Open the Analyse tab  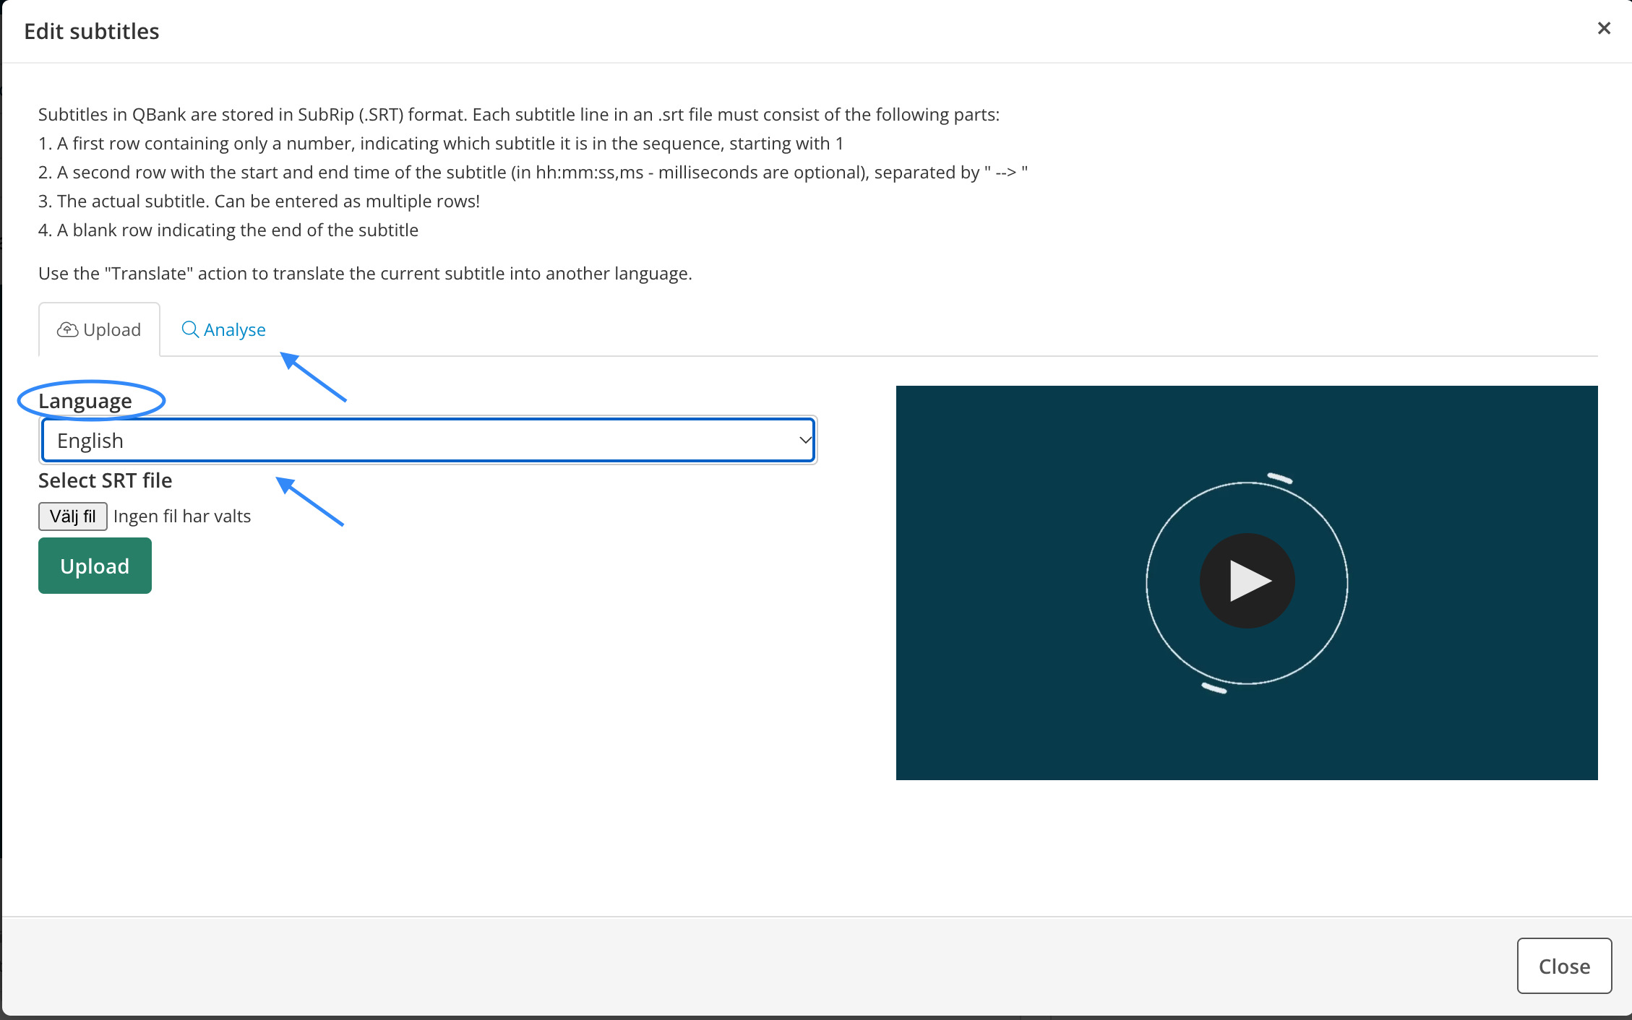coord(223,329)
